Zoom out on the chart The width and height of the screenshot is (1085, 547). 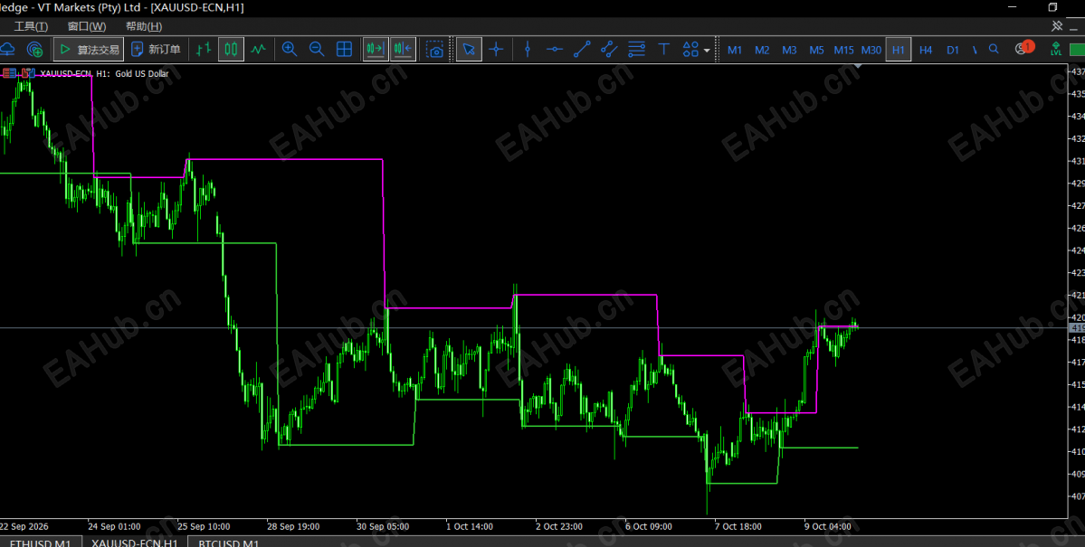click(316, 49)
